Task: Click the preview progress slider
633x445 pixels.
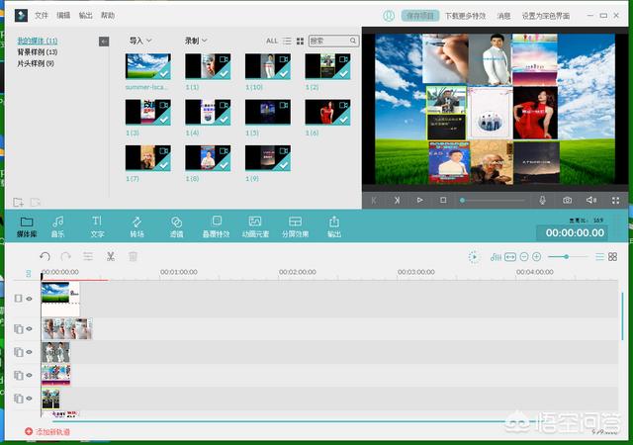Action: [x=493, y=200]
